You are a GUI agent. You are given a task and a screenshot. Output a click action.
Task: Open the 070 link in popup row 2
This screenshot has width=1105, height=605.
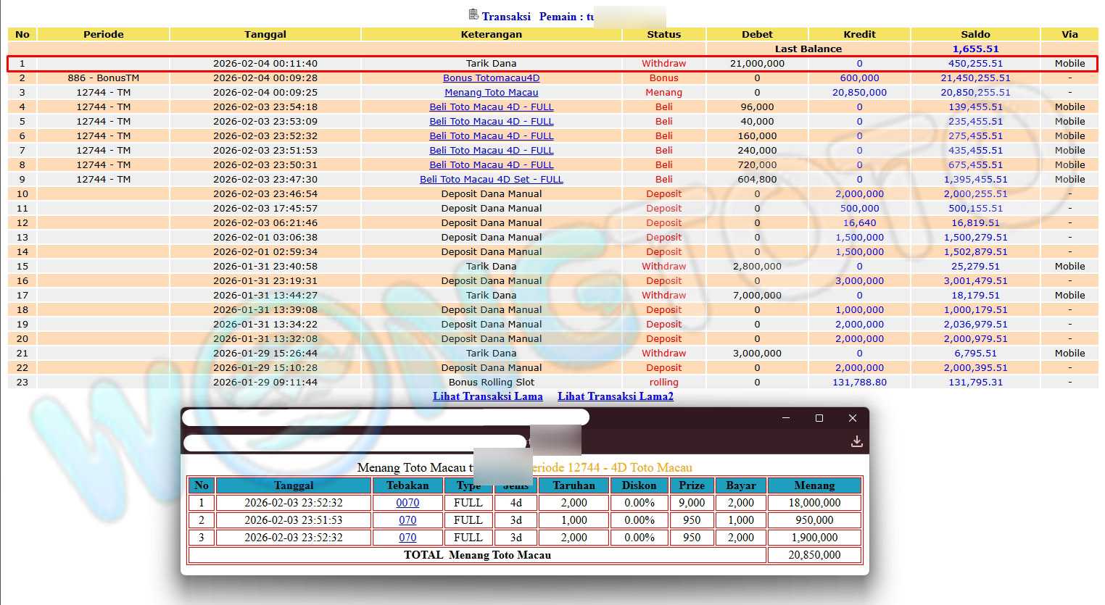(407, 520)
